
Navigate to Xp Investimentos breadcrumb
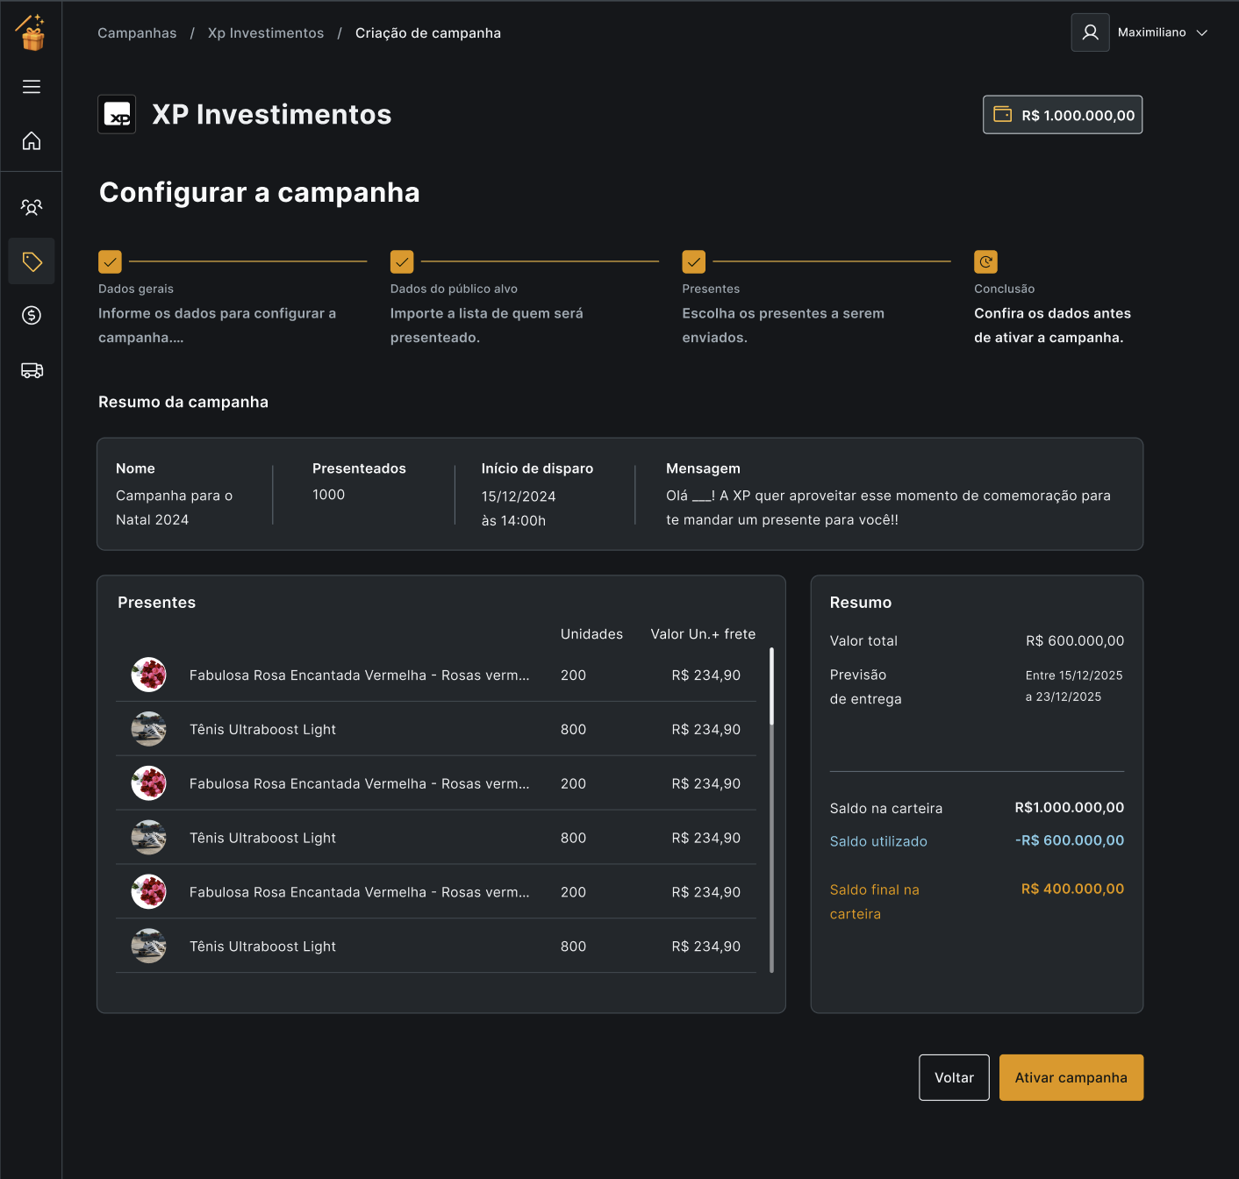[x=266, y=33]
